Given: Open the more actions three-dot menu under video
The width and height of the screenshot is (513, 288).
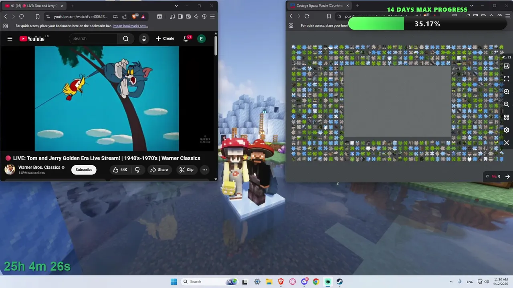Looking at the screenshot, I should click(x=204, y=170).
